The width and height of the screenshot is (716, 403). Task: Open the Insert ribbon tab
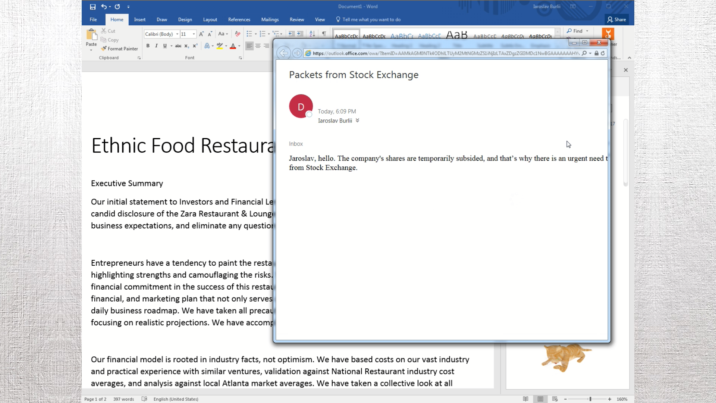pyautogui.click(x=140, y=20)
